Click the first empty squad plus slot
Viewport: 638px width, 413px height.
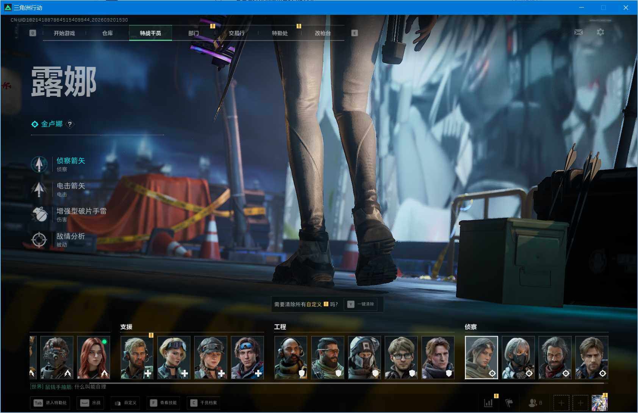(561, 403)
